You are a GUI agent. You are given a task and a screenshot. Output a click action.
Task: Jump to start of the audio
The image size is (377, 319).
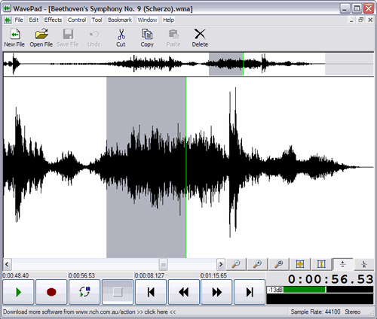click(x=151, y=292)
